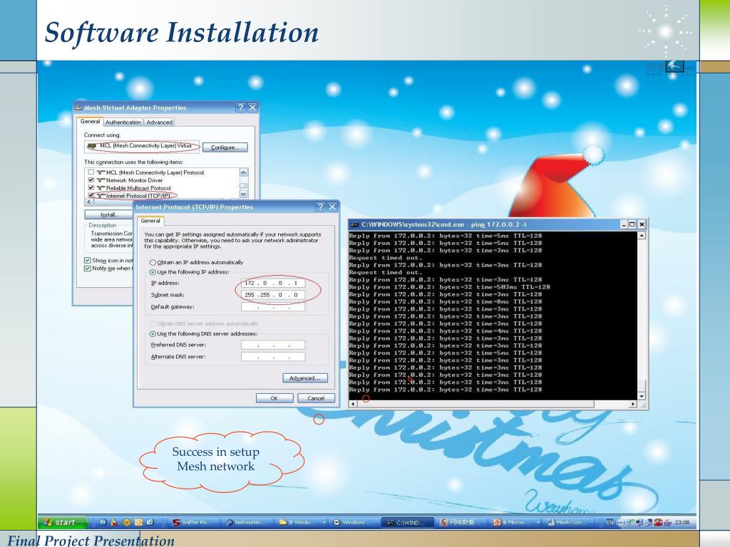730x547 pixels.
Task: Confirm TCP/IP Properties with OK
Action: pos(274,398)
